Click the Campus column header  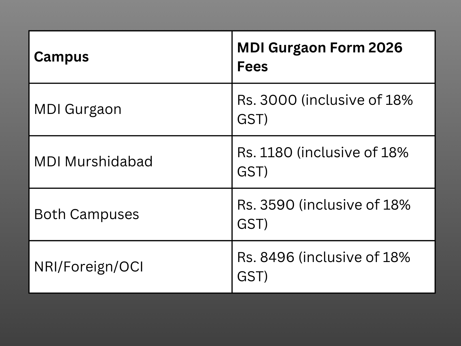click(x=61, y=57)
